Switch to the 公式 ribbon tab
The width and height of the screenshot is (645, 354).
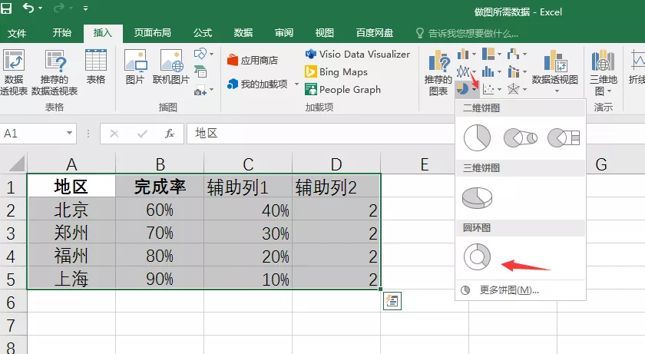point(203,33)
